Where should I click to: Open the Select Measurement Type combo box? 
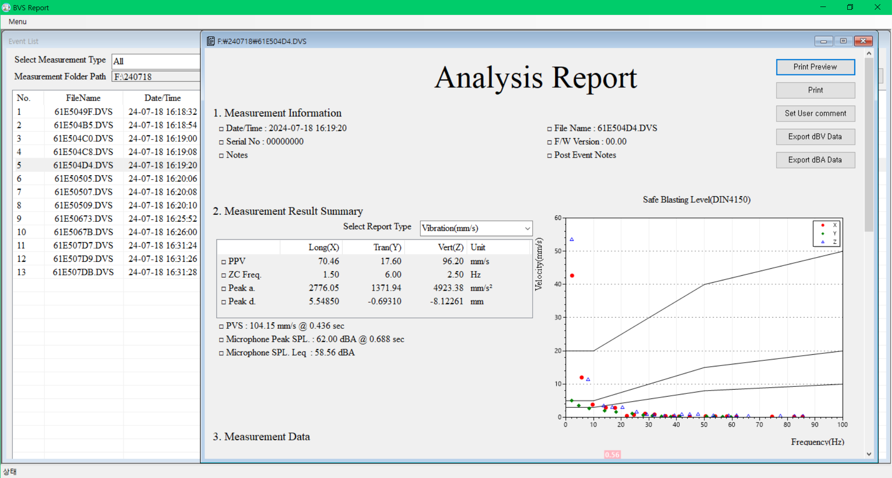156,61
